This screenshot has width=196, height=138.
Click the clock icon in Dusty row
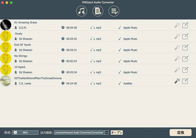[63, 39]
